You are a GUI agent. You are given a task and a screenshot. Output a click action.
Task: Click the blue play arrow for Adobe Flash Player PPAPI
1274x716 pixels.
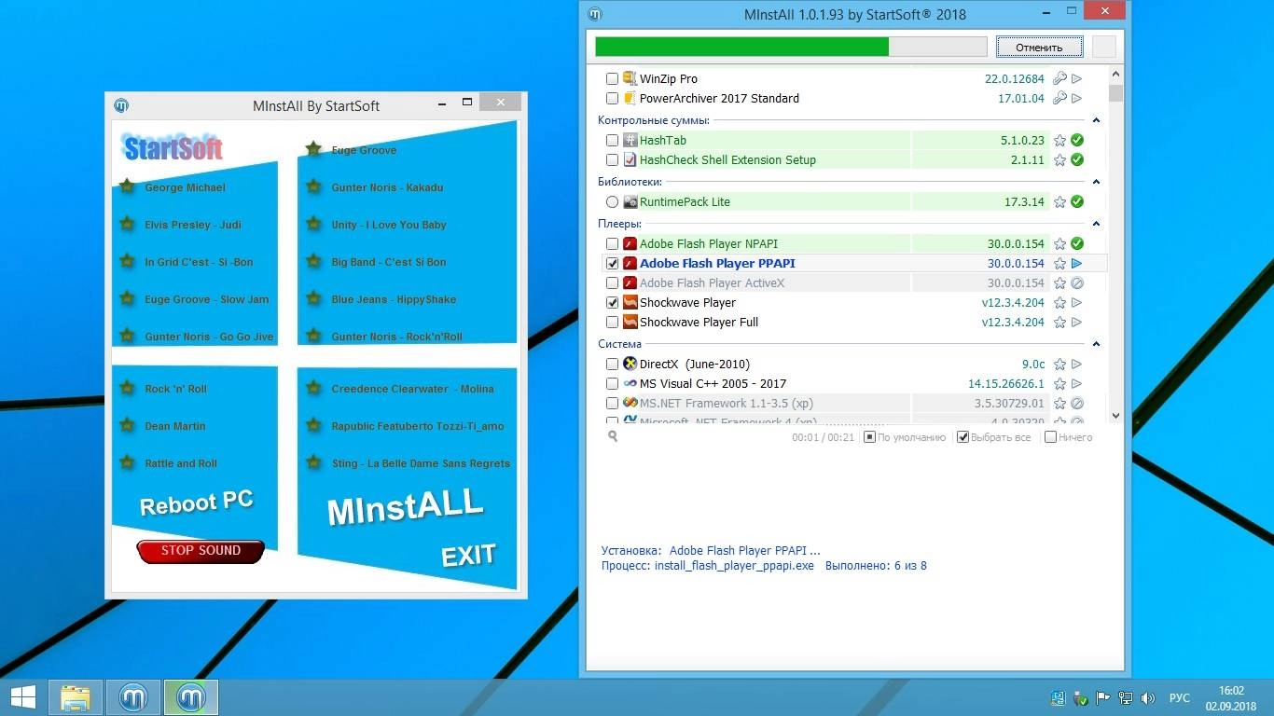tap(1077, 264)
